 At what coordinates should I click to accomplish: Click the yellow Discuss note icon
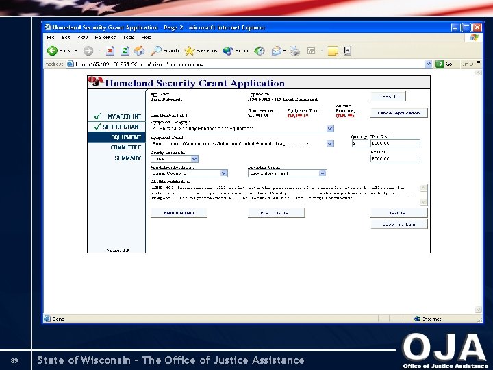point(332,51)
